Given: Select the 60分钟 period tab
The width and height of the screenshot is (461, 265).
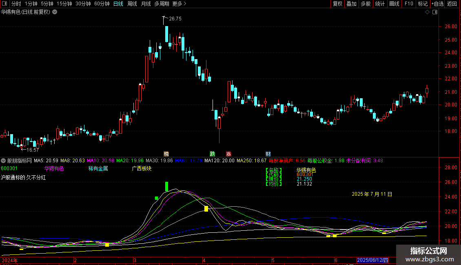Looking at the screenshot, I should 102,4.
